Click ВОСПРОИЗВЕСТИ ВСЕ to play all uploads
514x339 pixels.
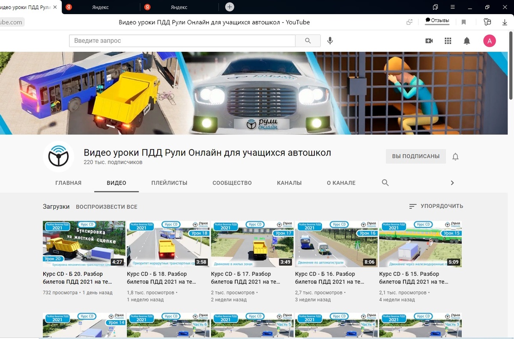click(x=107, y=206)
